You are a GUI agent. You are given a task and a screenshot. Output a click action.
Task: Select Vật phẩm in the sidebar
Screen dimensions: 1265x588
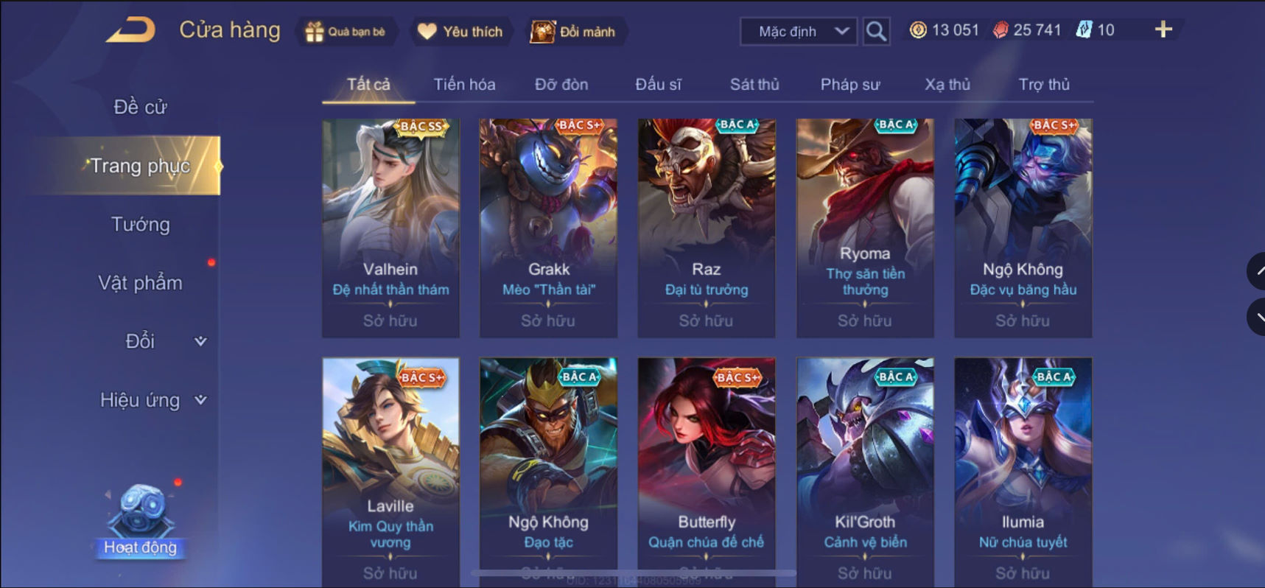140,283
